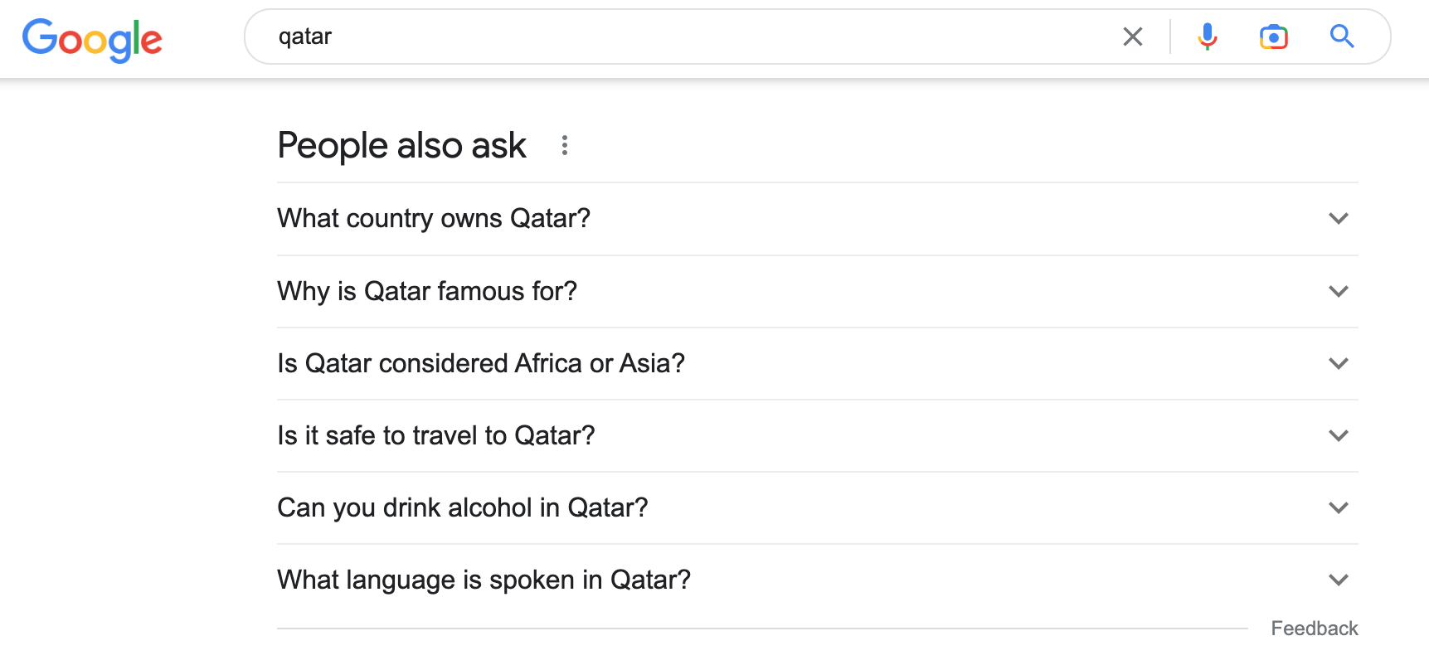Clear the search box with the X icon
The image size is (1429, 665).
[x=1132, y=36]
